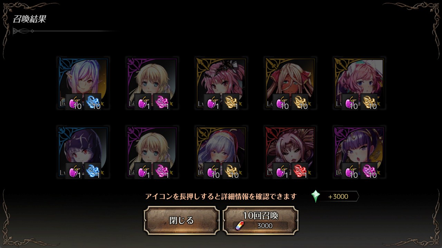Click gold crystal icon on horned character card

300,102
